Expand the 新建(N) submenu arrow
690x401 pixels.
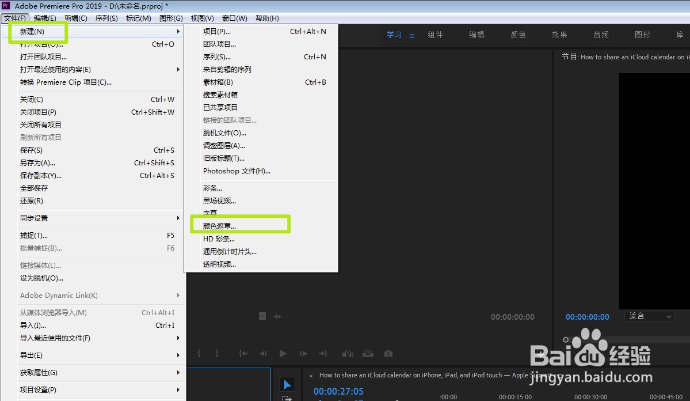click(x=178, y=31)
